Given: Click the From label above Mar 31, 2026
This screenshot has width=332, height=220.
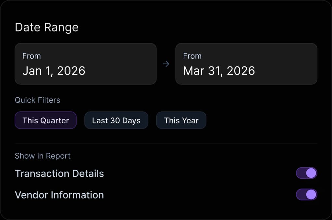Looking at the screenshot, I should click(192, 56).
